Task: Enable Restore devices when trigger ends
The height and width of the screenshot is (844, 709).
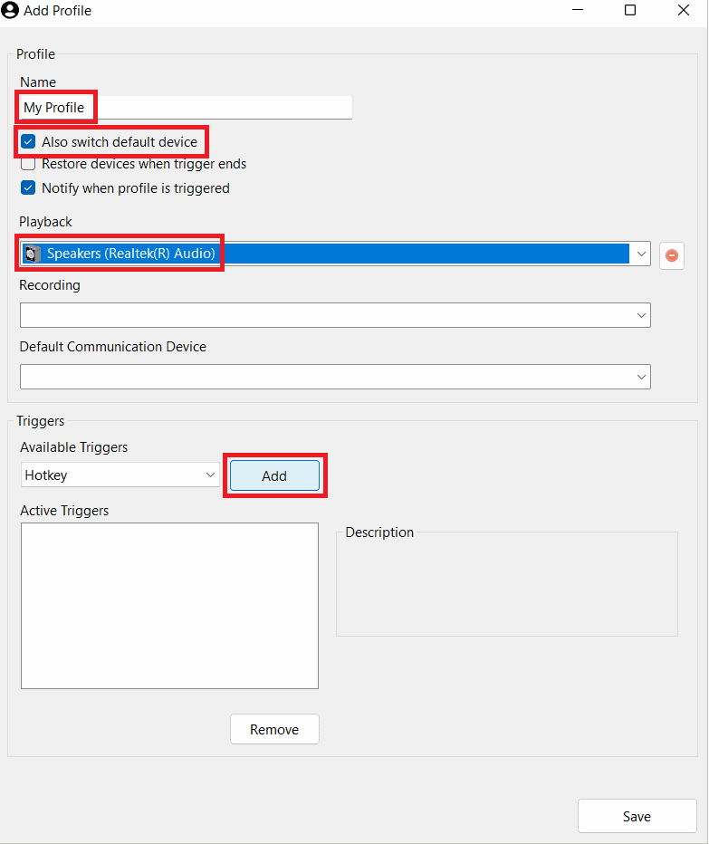Action: click(27, 164)
